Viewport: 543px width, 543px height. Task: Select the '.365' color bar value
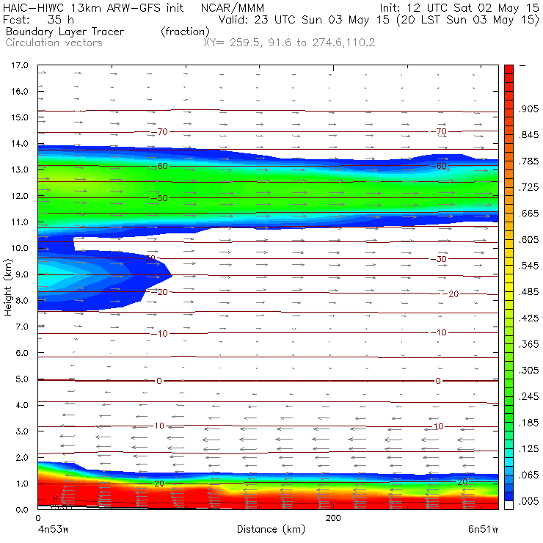(529, 344)
